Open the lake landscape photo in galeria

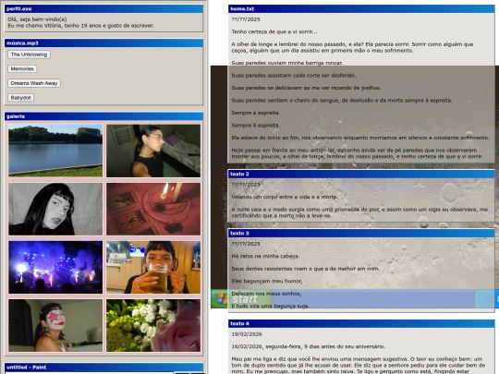click(55, 151)
